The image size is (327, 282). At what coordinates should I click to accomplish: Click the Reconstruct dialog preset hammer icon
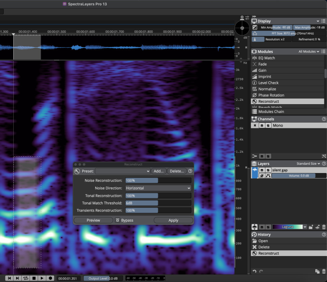77,171
